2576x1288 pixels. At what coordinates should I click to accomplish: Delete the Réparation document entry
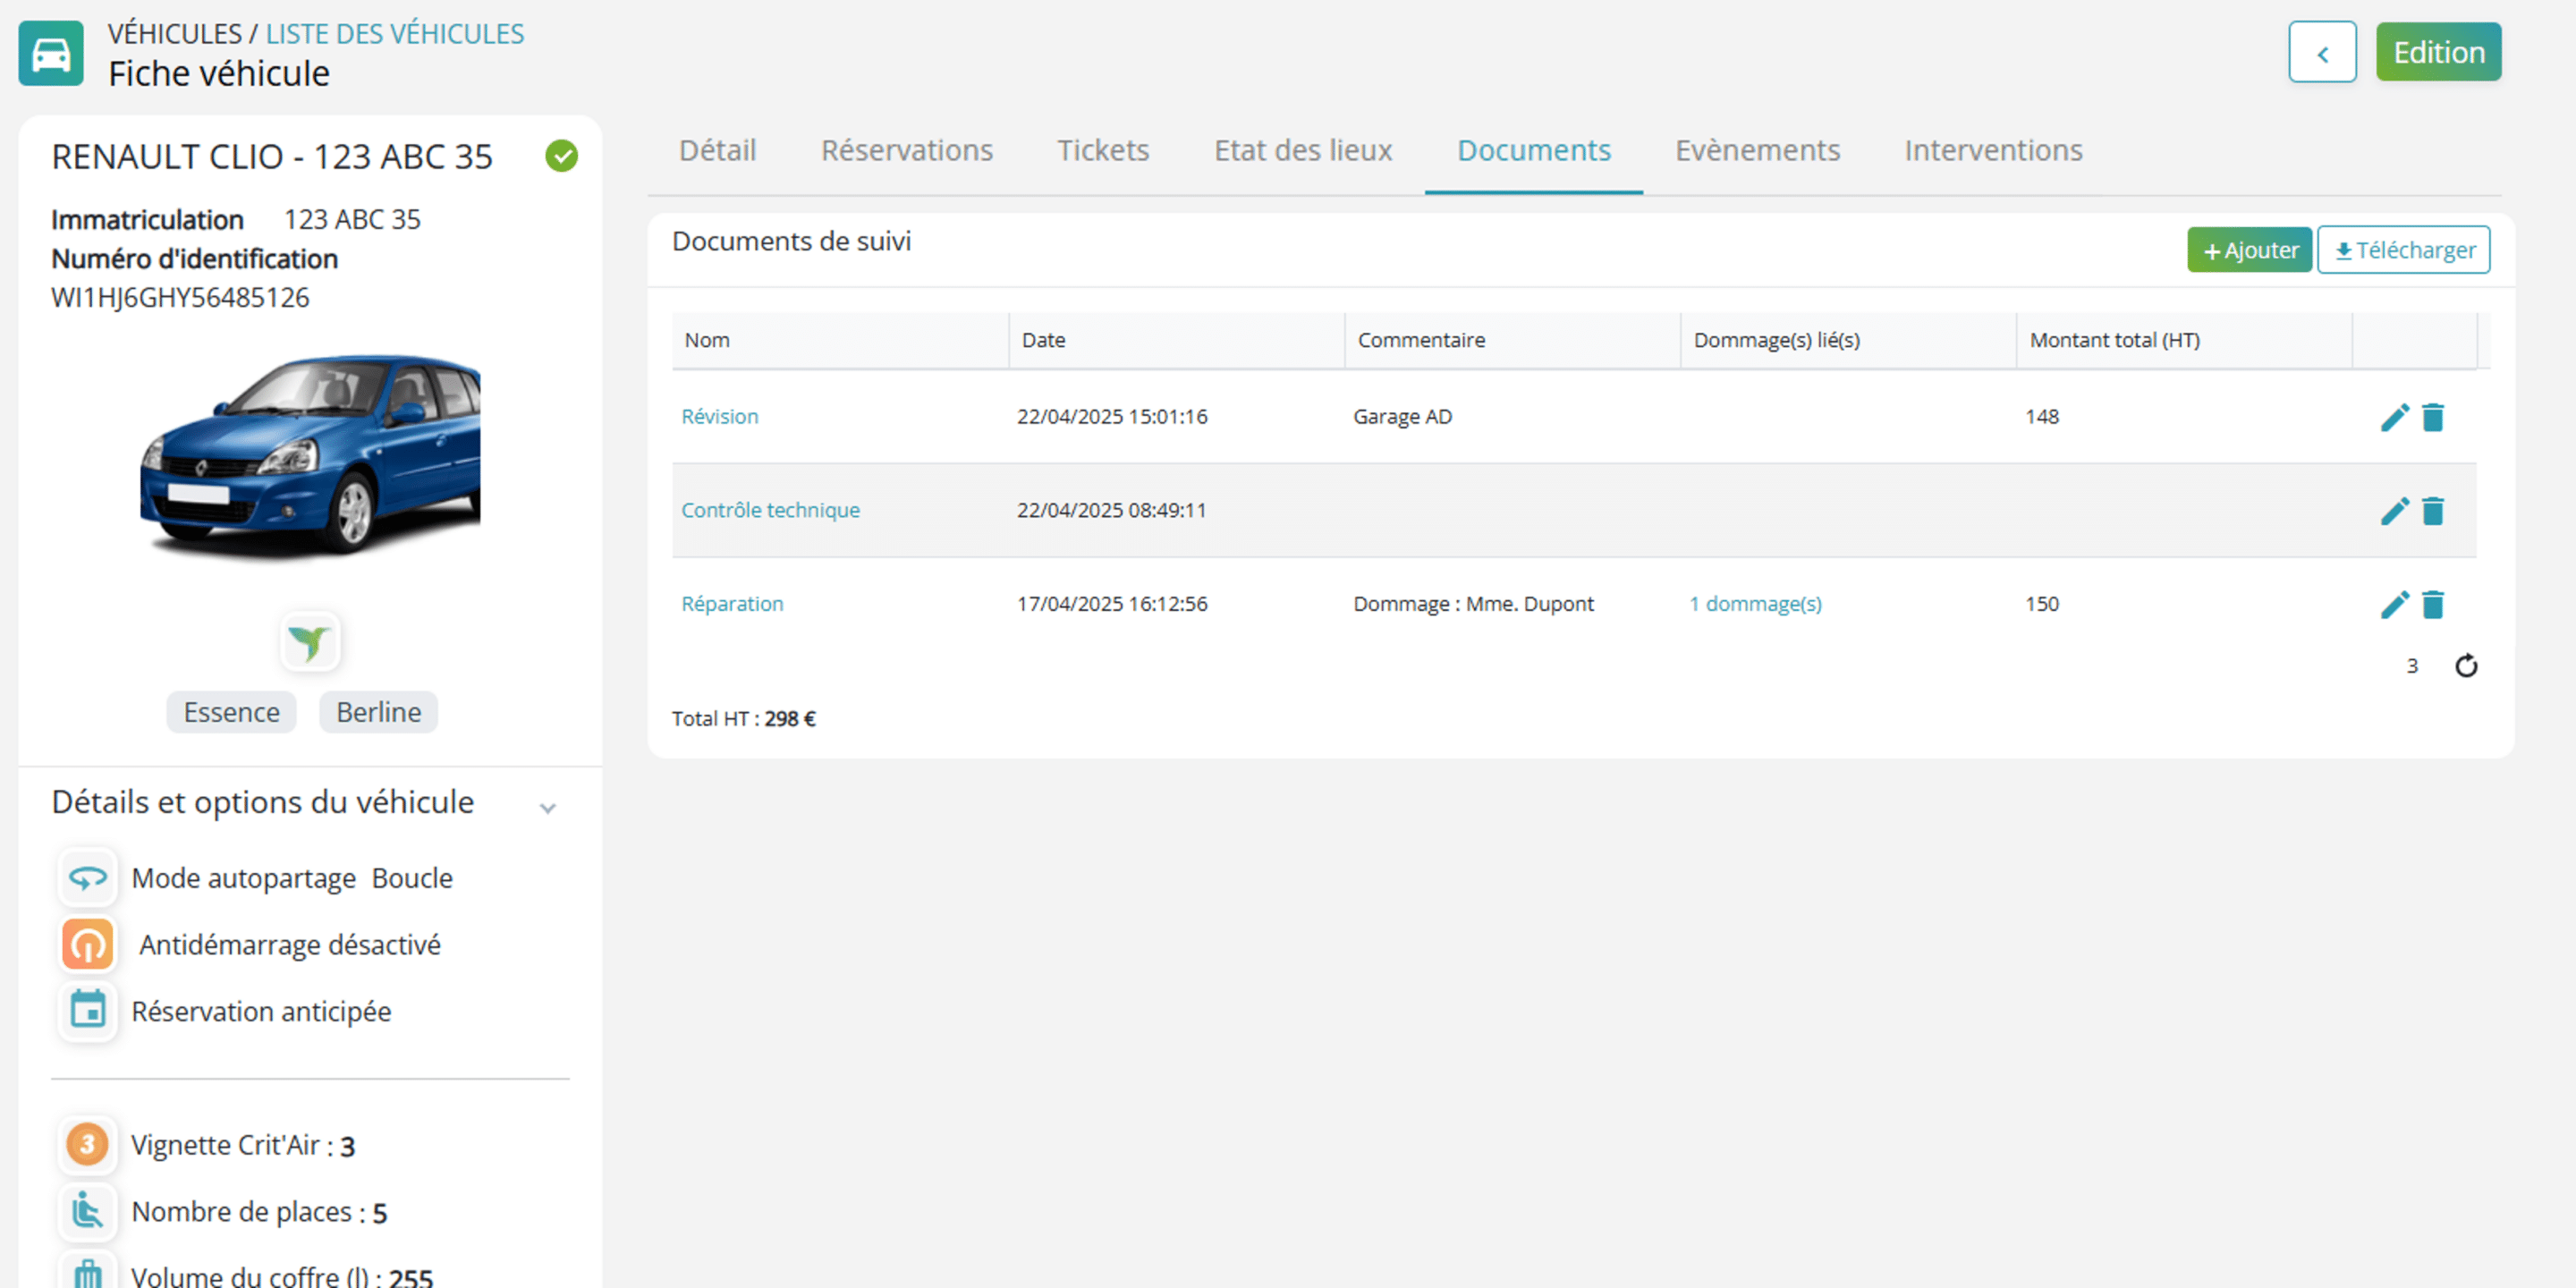click(x=2433, y=604)
